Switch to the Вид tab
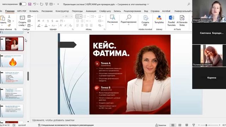Viewport: 226px width, 127px height. (x=146, y=11)
